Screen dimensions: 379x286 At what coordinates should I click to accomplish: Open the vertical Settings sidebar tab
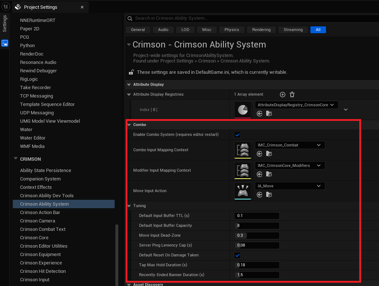(5, 23)
